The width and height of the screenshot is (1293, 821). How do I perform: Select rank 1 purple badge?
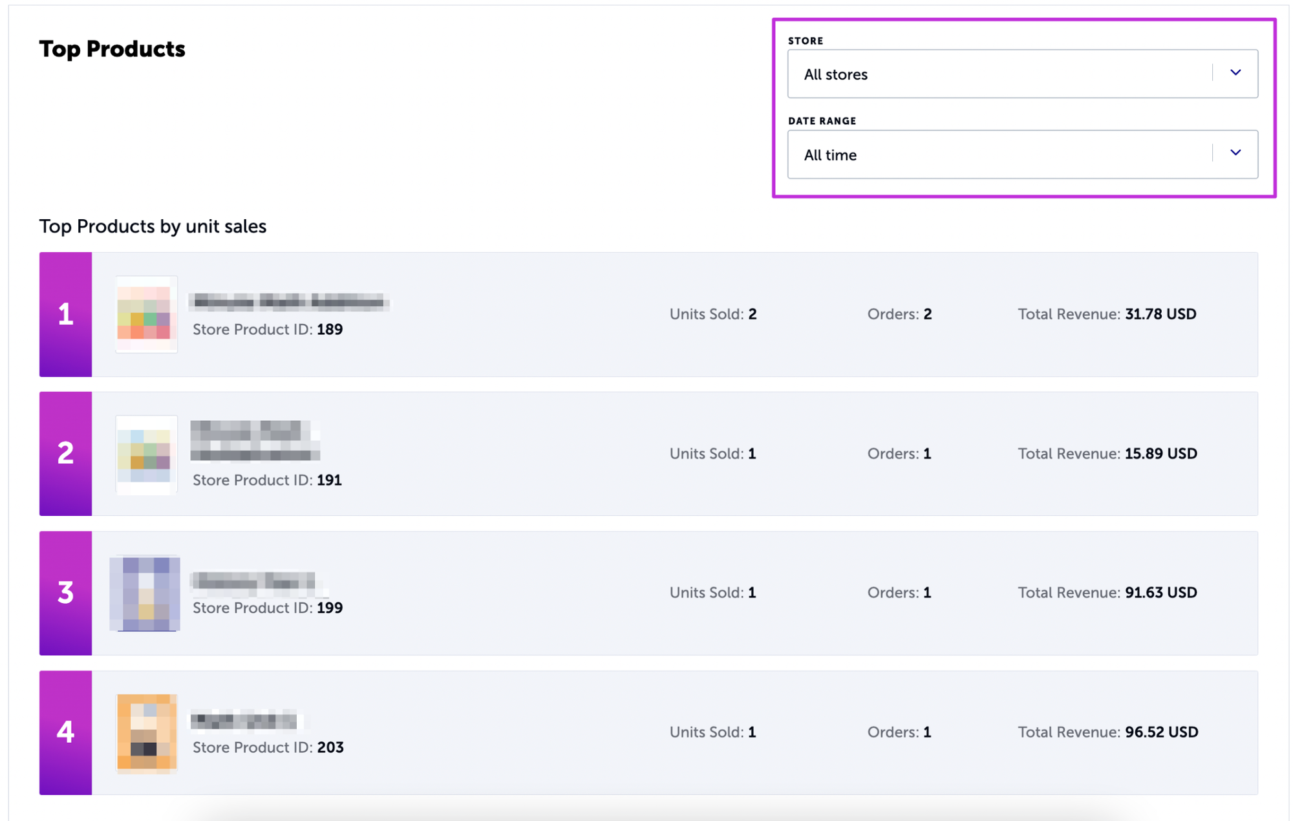click(65, 314)
